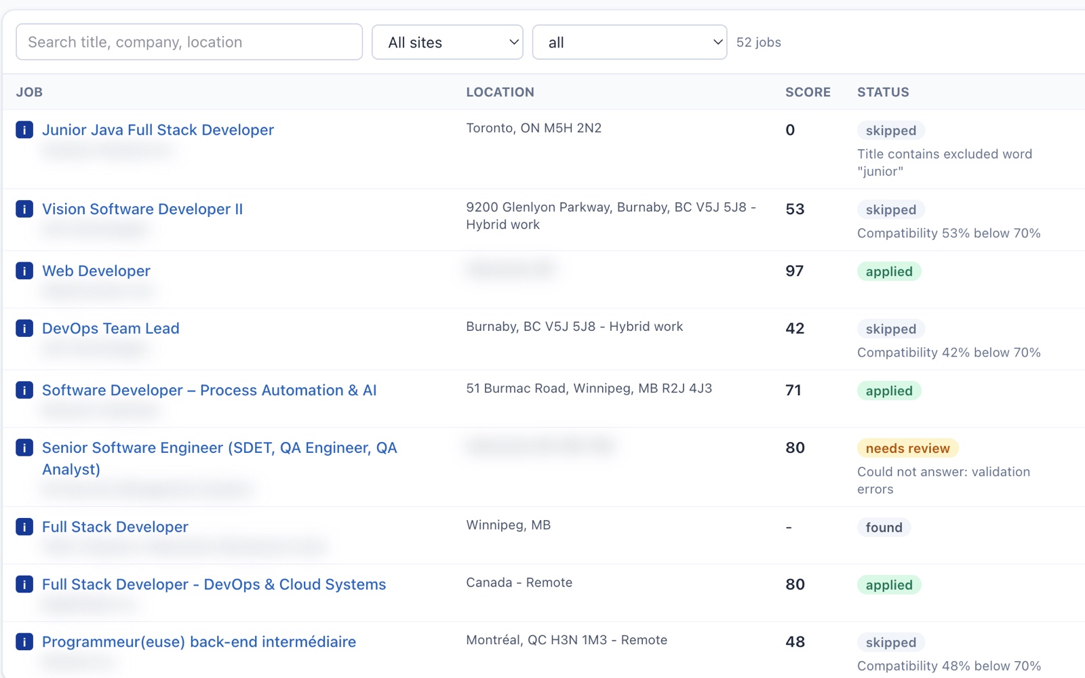Screen dimensions: 1085x678
Task: Click the JOB column header
Action: pos(29,92)
